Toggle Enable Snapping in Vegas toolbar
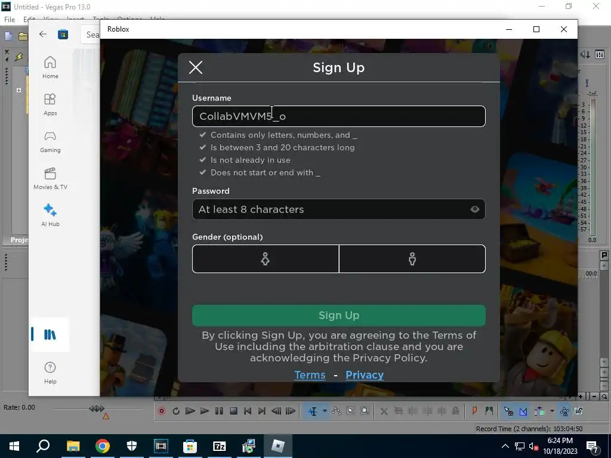The height and width of the screenshot is (458, 611). pyautogui.click(x=508, y=411)
